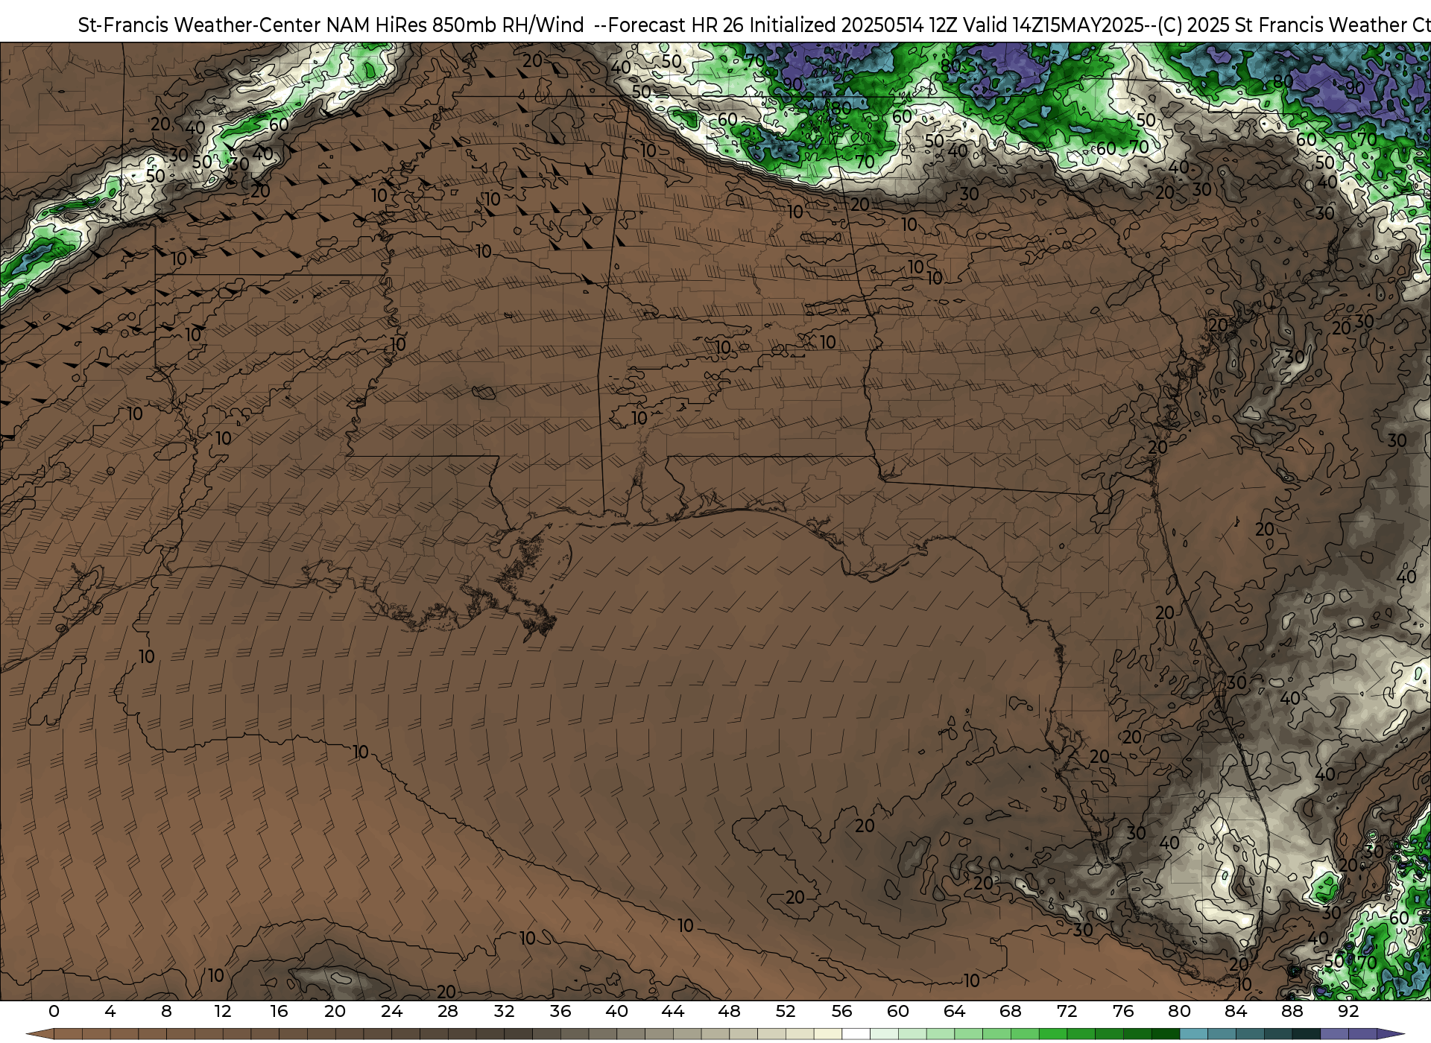The height and width of the screenshot is (1043, 1431).
Task: Click the color bar label "68"
Action: coord(1011,1012)
